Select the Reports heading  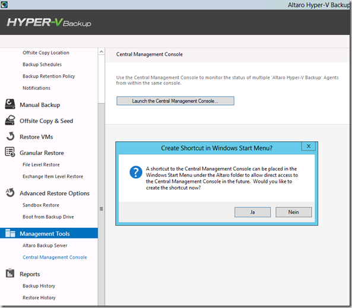pos(30,274)
